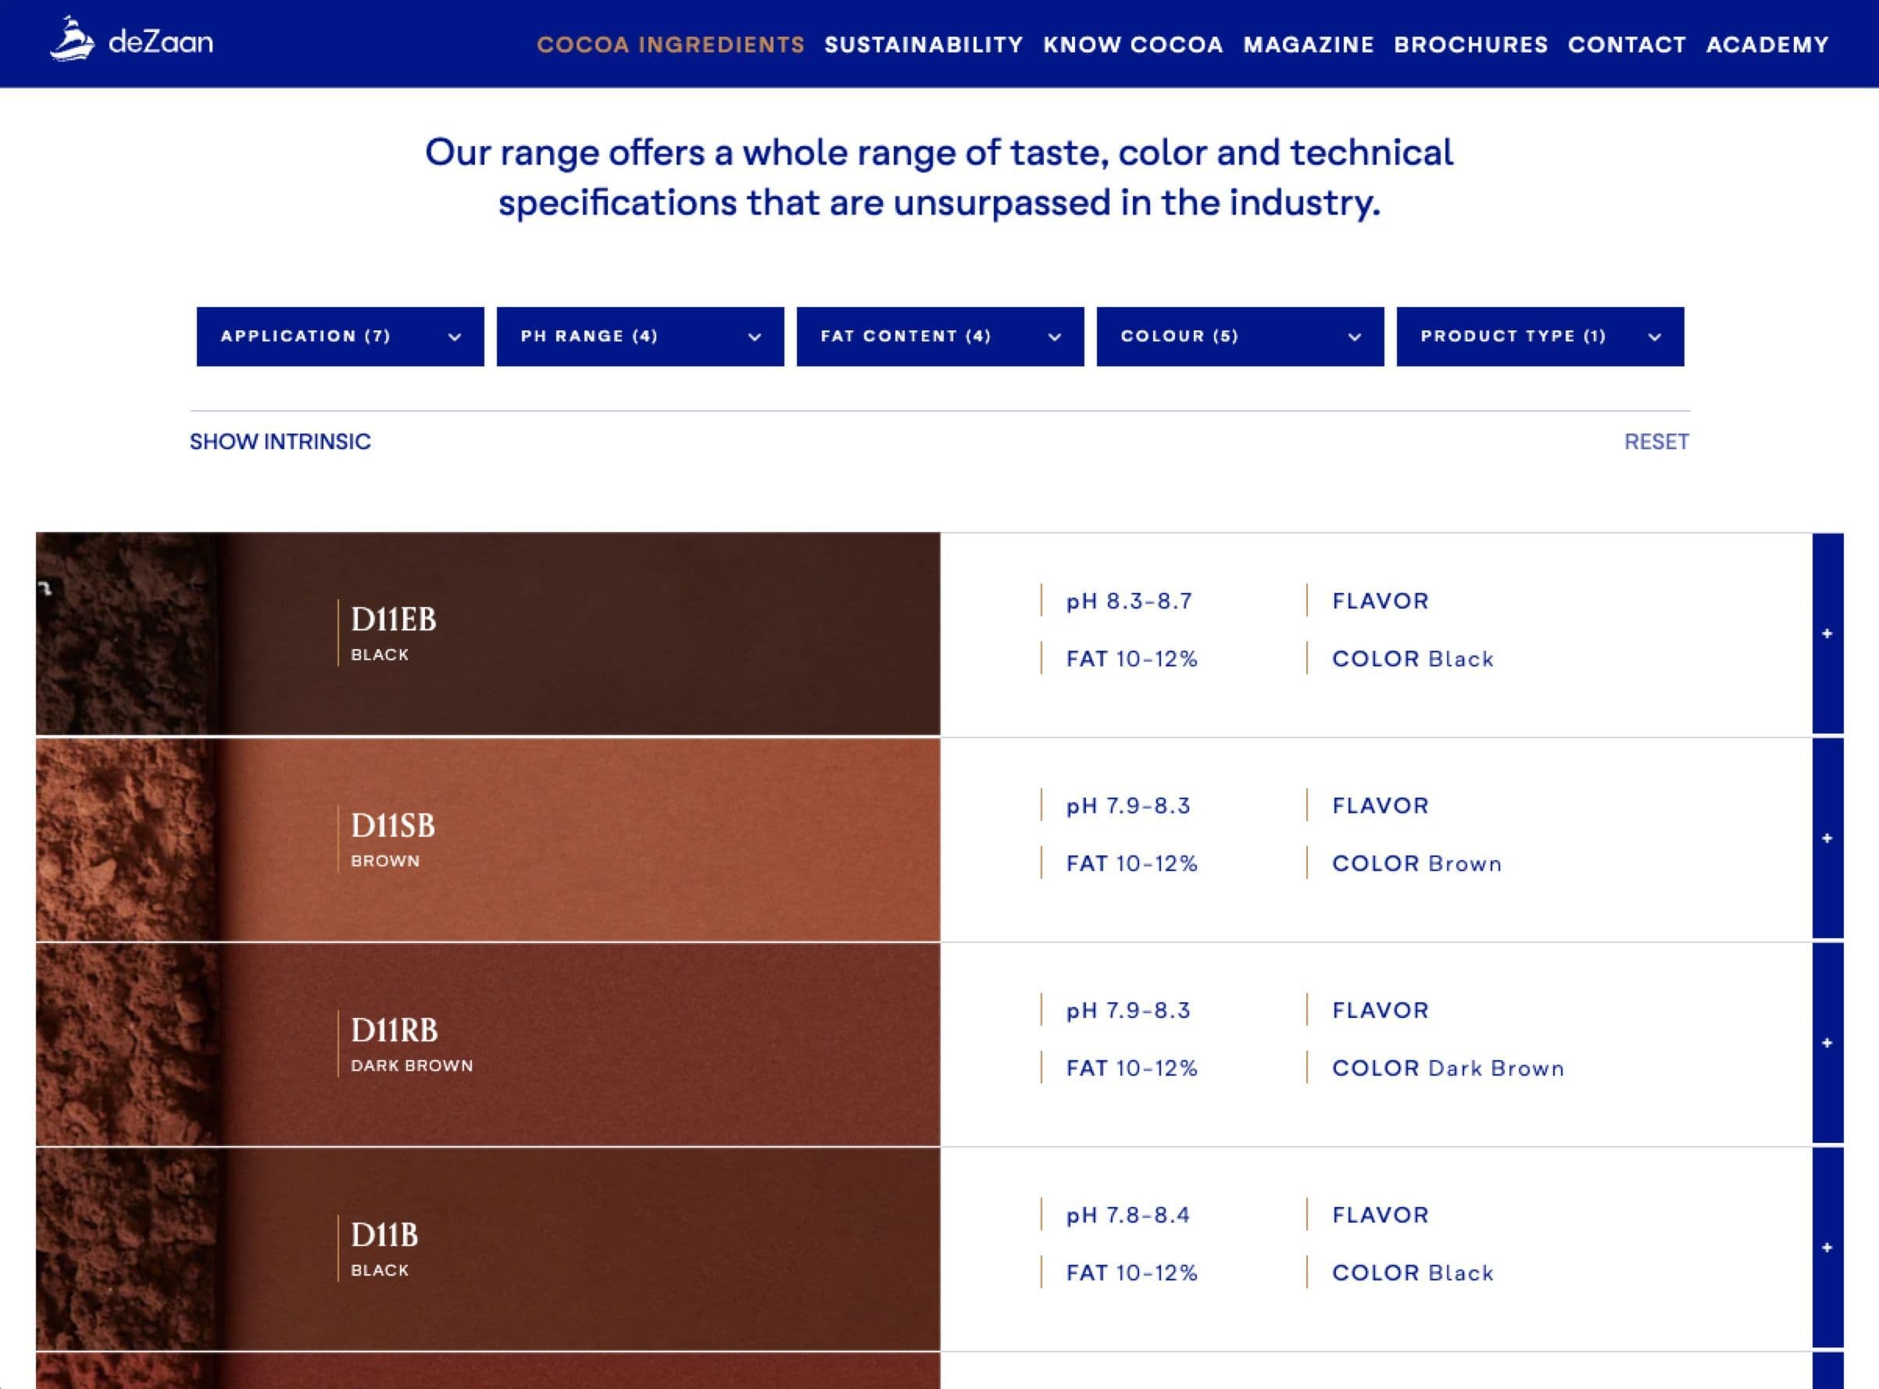Click the D11SB brown cocoa powder thumbnail
Image resolution: width=1879 pixels, height=1389 pixels.
(126, 839)
